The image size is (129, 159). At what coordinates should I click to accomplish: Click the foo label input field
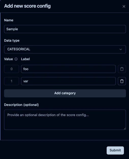coord(68,69)
